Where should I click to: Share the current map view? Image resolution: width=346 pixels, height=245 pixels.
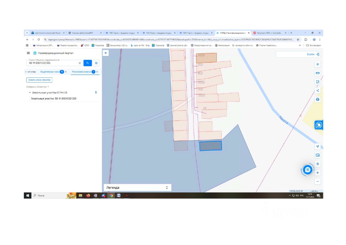coord(318,91)
